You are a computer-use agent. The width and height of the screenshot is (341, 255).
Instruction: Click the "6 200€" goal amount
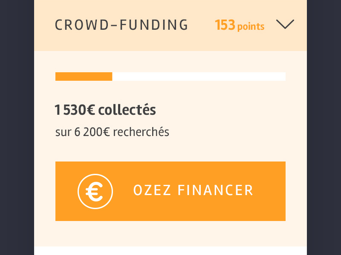pyautogui.click(x=92, y=132)
